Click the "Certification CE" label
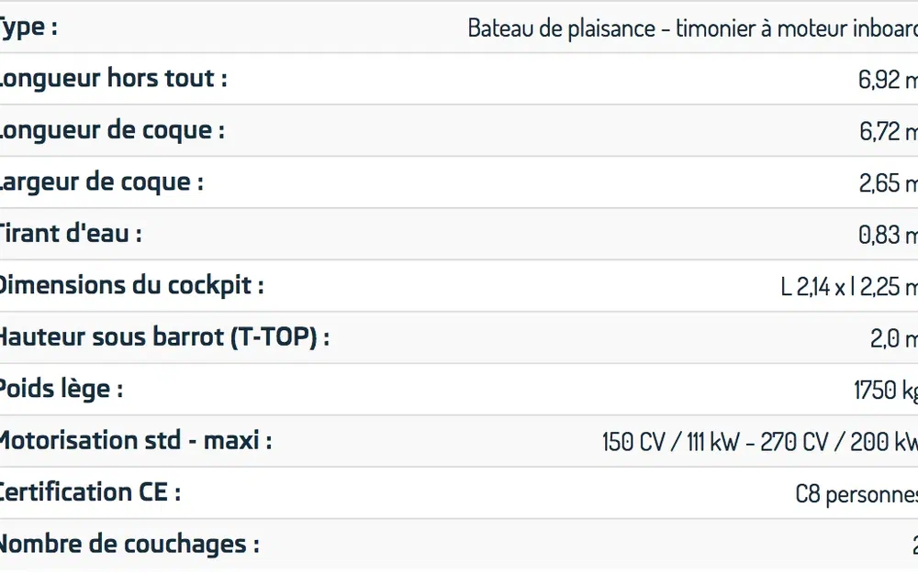 (x=89, y=492)
